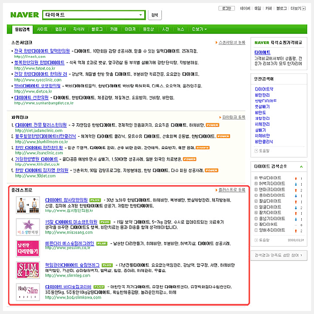Click PLUS badge on the bodyslimkorea.com result

[99, 287]
